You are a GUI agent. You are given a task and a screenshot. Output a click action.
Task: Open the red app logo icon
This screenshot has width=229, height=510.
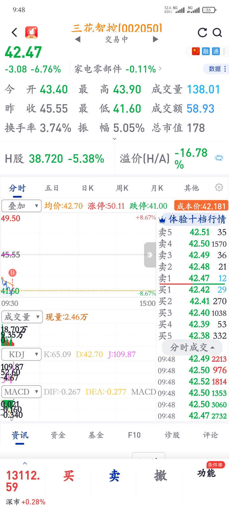pyautogui.click(x=31, y=32)
